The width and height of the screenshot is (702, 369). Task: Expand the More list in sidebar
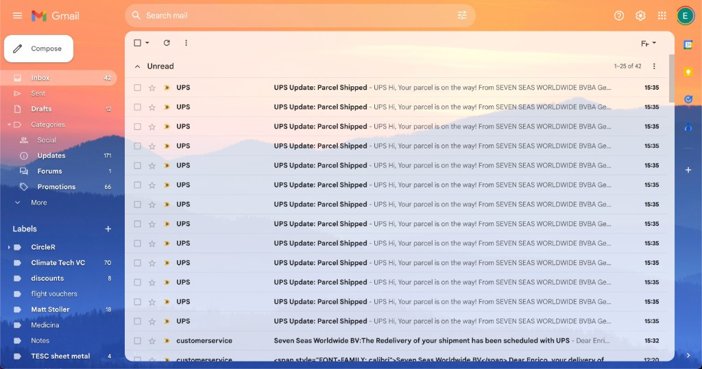pyautogui.click(x=38, y=203)
